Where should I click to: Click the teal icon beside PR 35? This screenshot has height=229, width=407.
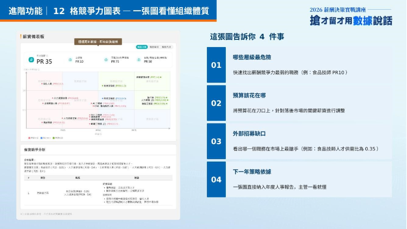tap(31, 60)
